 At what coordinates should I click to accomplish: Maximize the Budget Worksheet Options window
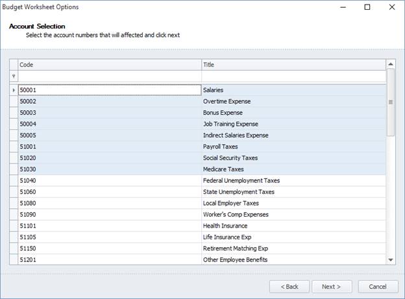[367, 7]
